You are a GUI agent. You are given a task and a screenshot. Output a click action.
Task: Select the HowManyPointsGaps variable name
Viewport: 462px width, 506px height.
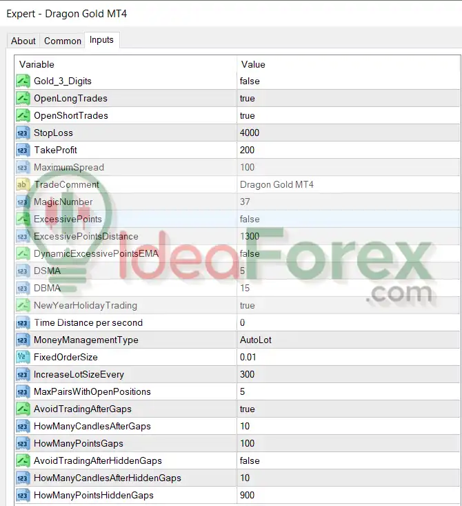pyautogui.click(x=79, y=444)
